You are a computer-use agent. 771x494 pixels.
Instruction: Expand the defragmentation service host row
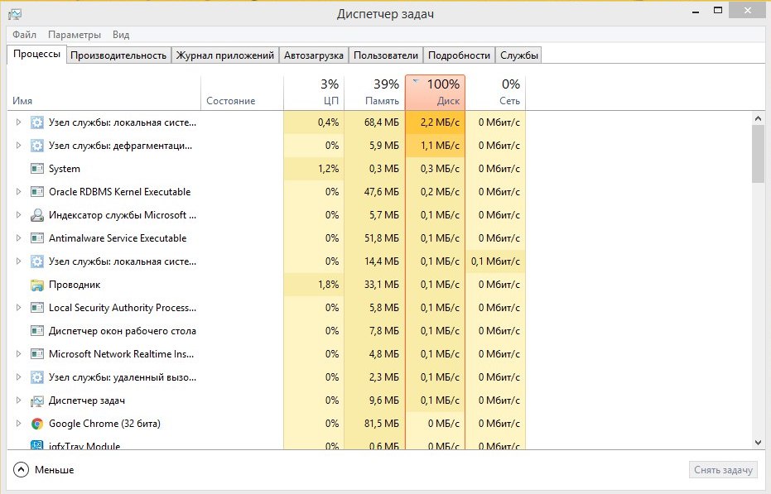pos(18,146)
